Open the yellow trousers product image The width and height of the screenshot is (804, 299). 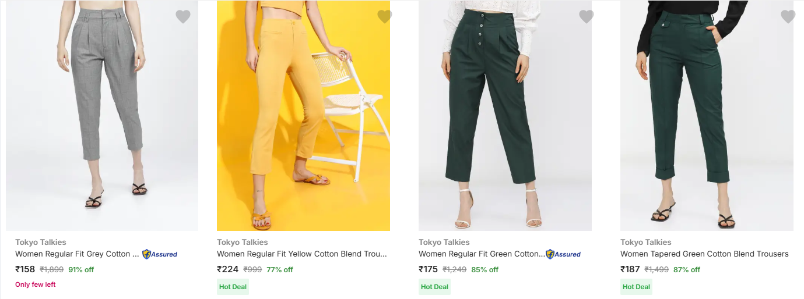(x=303, y=116)
